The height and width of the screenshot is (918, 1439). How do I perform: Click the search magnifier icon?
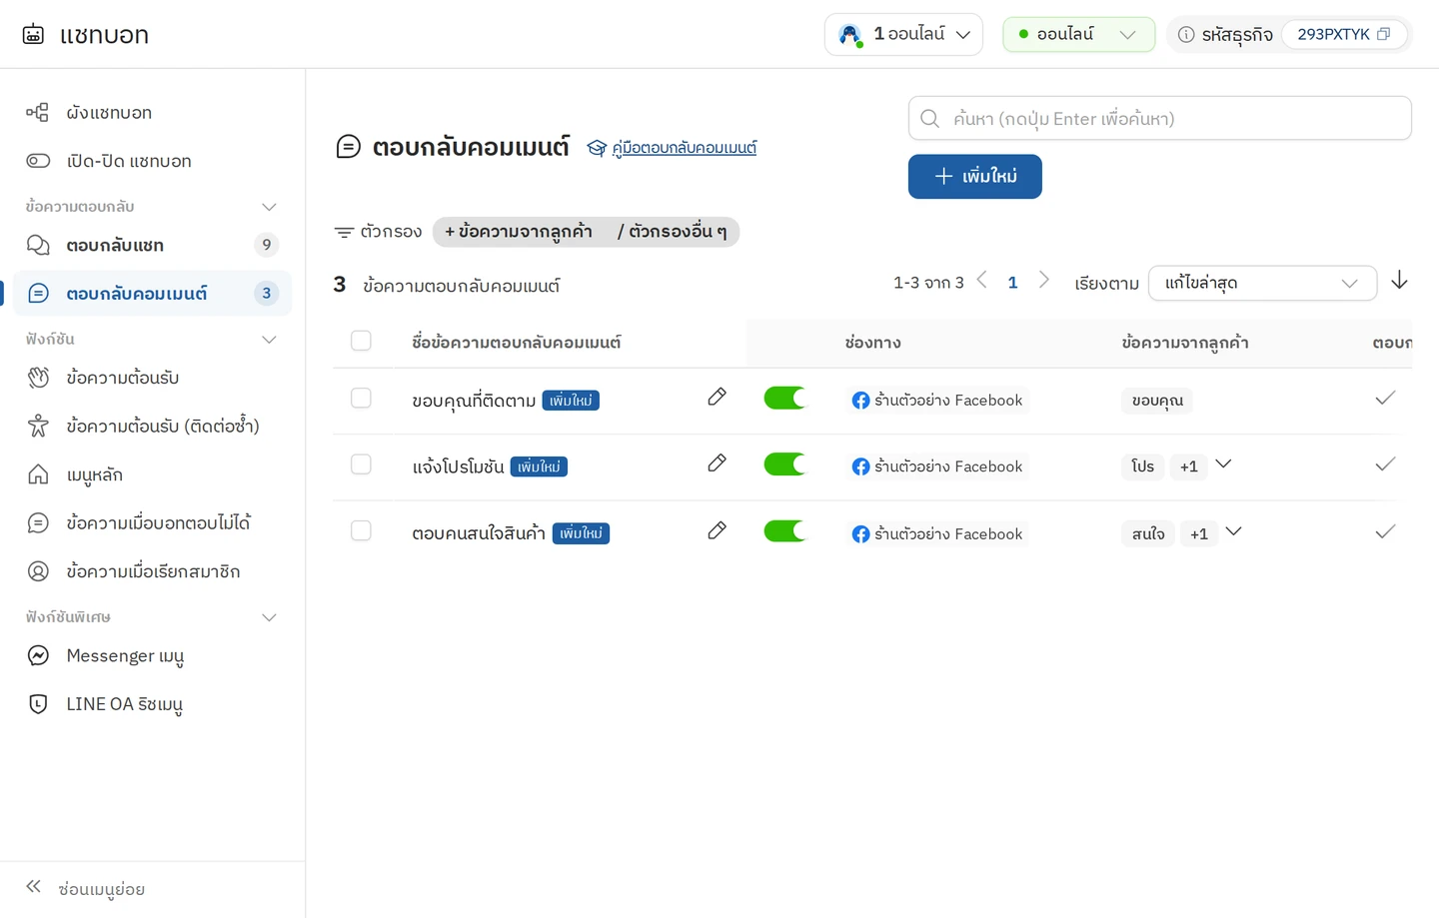[x=929, y=119]
